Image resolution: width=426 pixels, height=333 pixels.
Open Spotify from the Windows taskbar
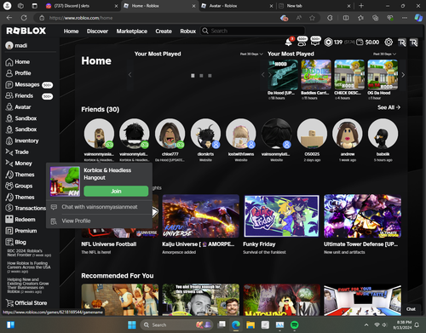(x=294, y=324)
